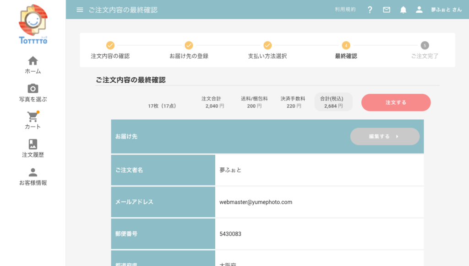Open the hamburger menu icon
The height and width of the screenshot is (266, 469).
pos(80,10)
